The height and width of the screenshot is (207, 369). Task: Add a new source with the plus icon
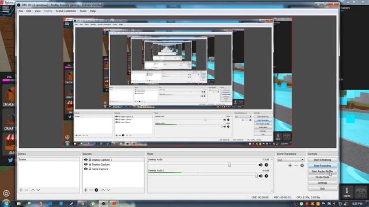coord(86,190)
